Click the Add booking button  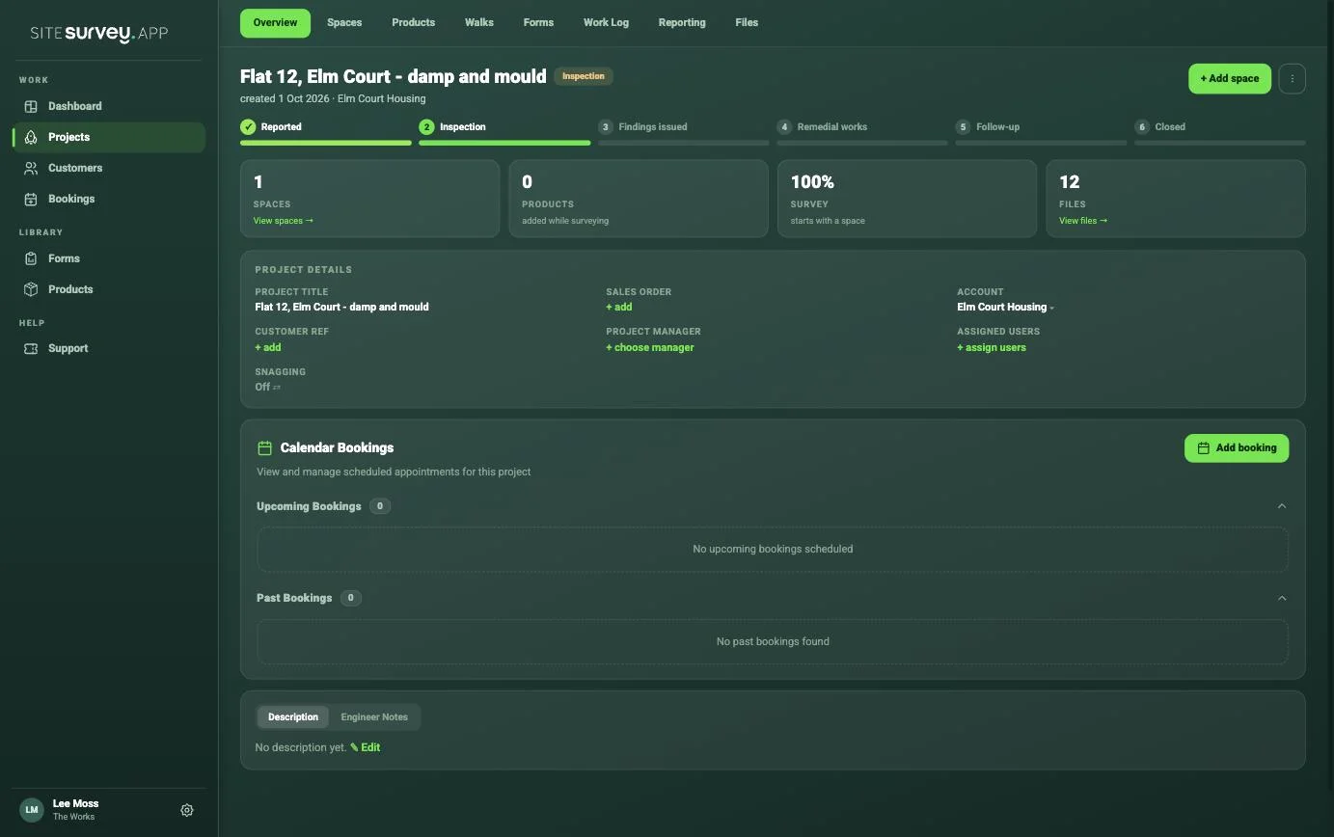click(1237, 447)
